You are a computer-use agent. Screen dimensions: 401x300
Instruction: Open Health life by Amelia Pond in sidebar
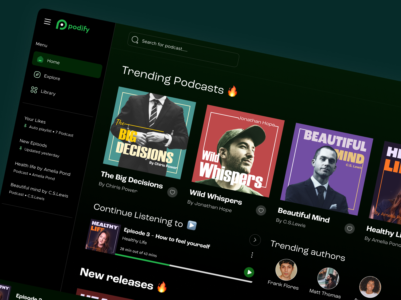(43, 169)
